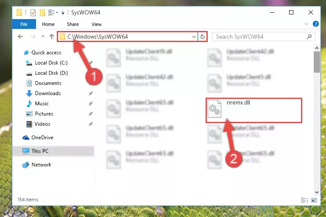Click the search magnifier icon
Screen dimensions: 326x217
pos(309,37)
